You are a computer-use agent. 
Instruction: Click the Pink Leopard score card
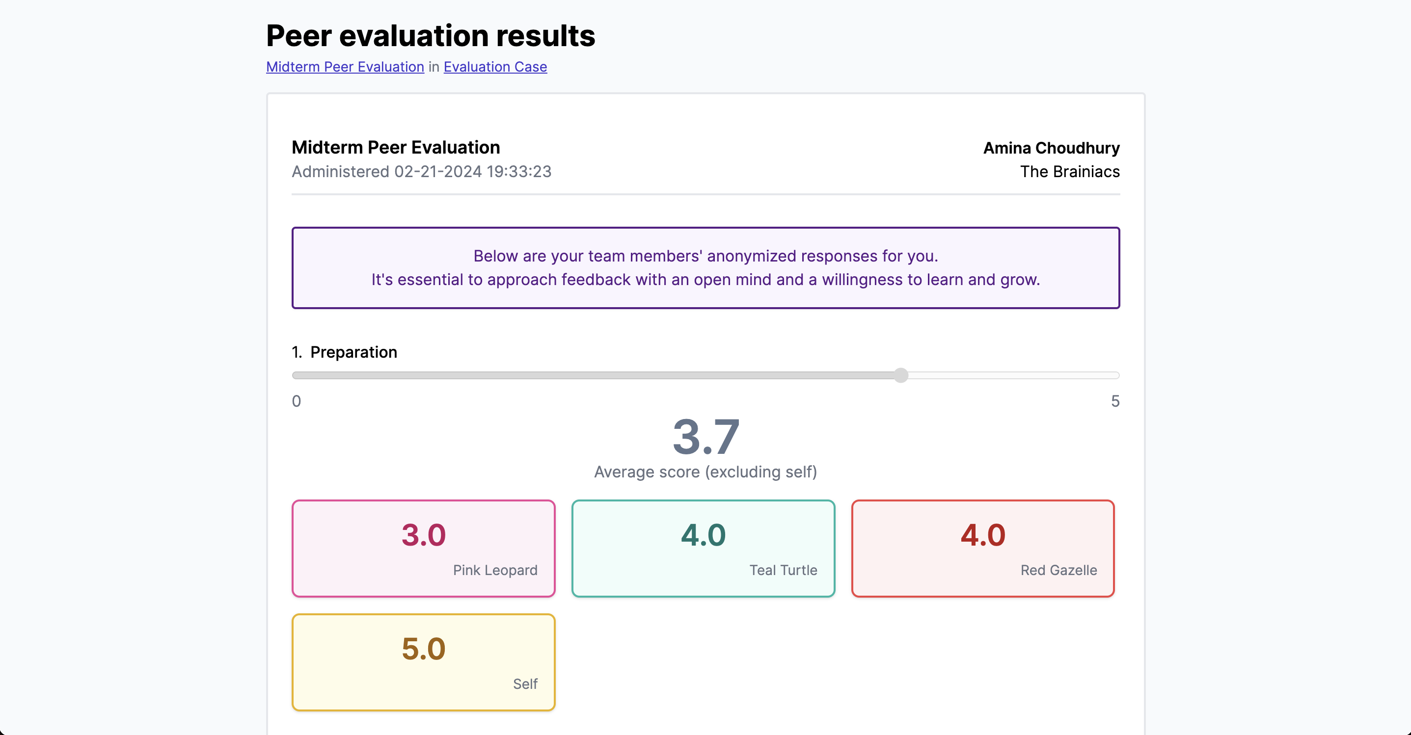click(423, 549)
